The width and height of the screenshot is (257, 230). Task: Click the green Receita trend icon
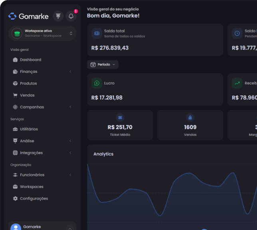click(237, 83)
